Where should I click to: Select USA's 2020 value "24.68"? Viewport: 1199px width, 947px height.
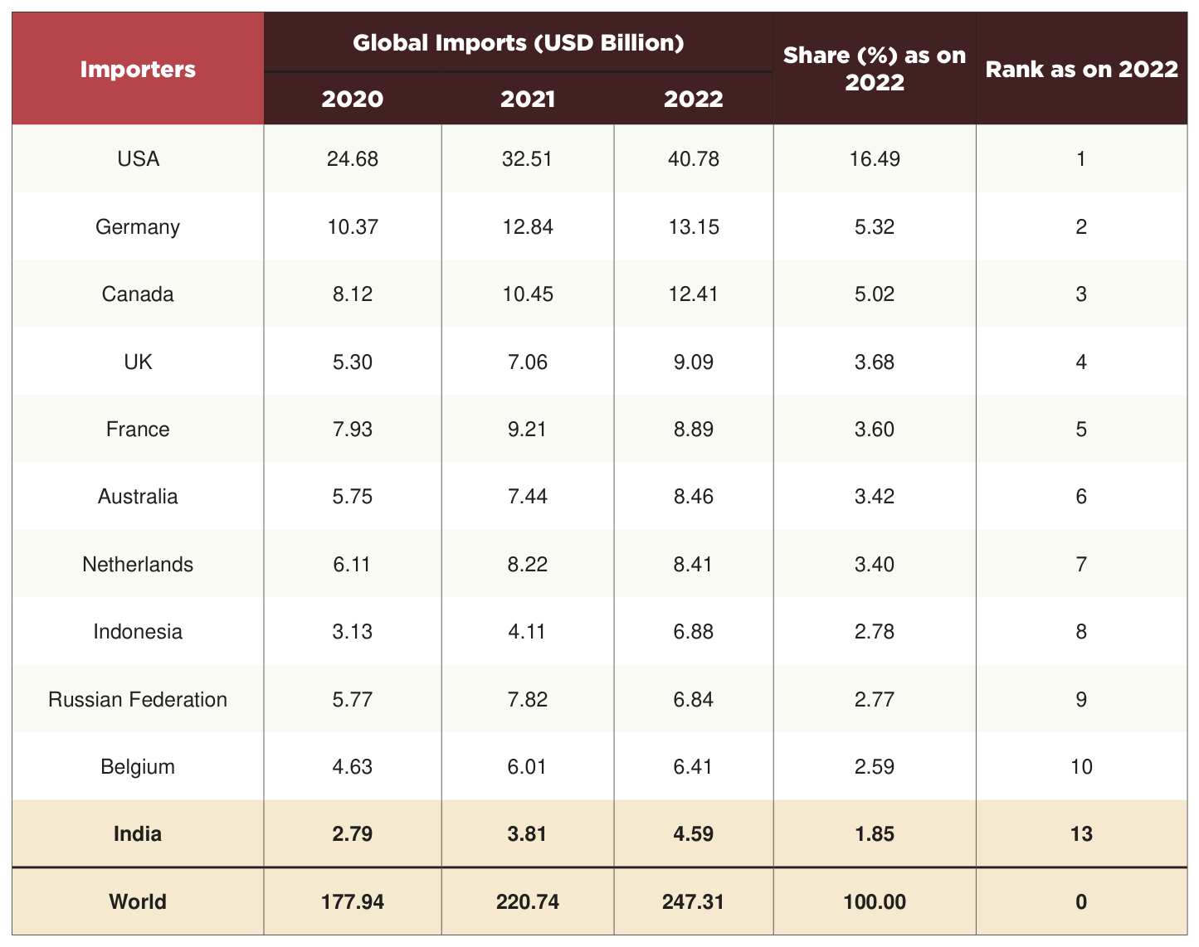(x=353, y=158)
